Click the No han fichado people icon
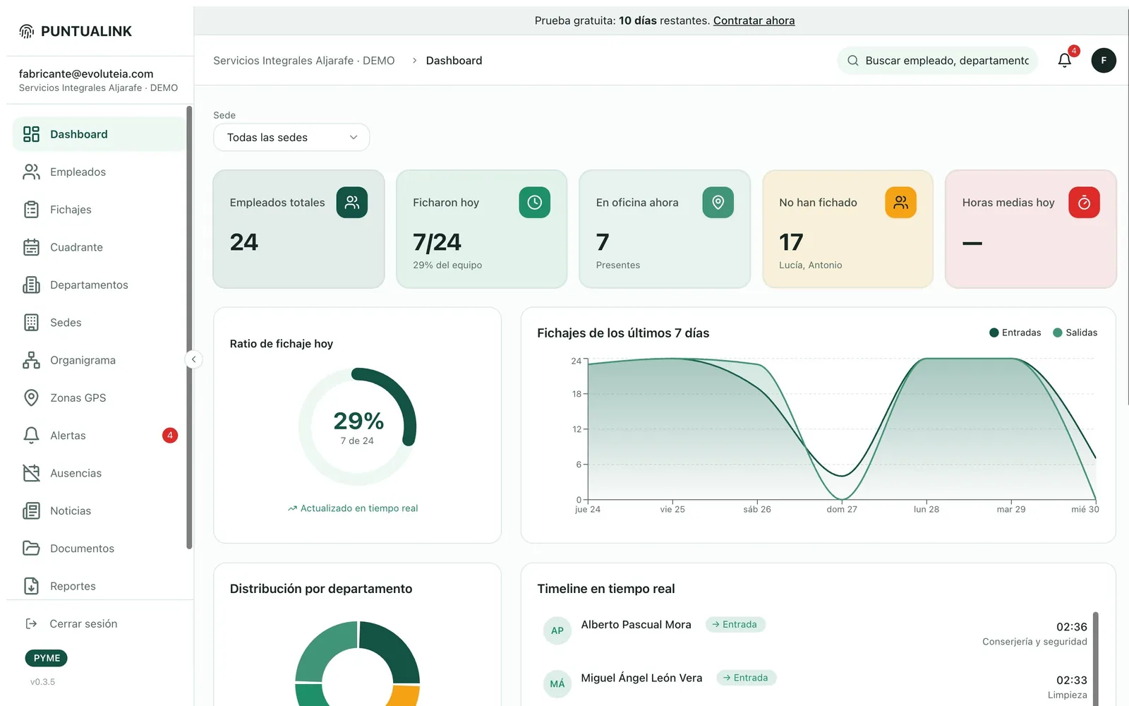The height and width of the screenshot is (706, 1129). [901, 203]
